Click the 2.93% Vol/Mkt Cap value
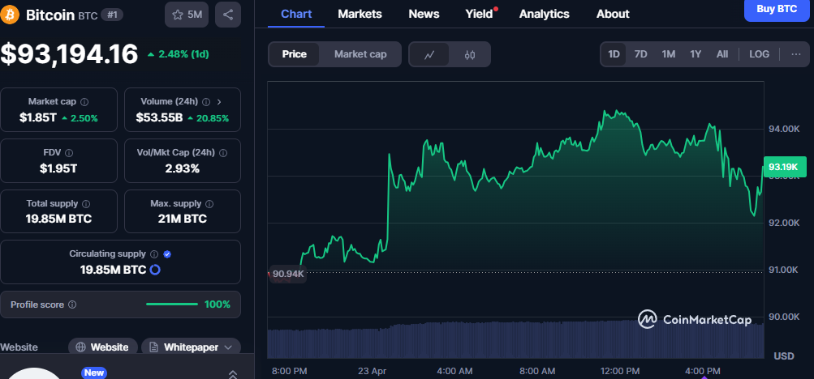The width and height of the screenshot is (814, 379). 183,168
